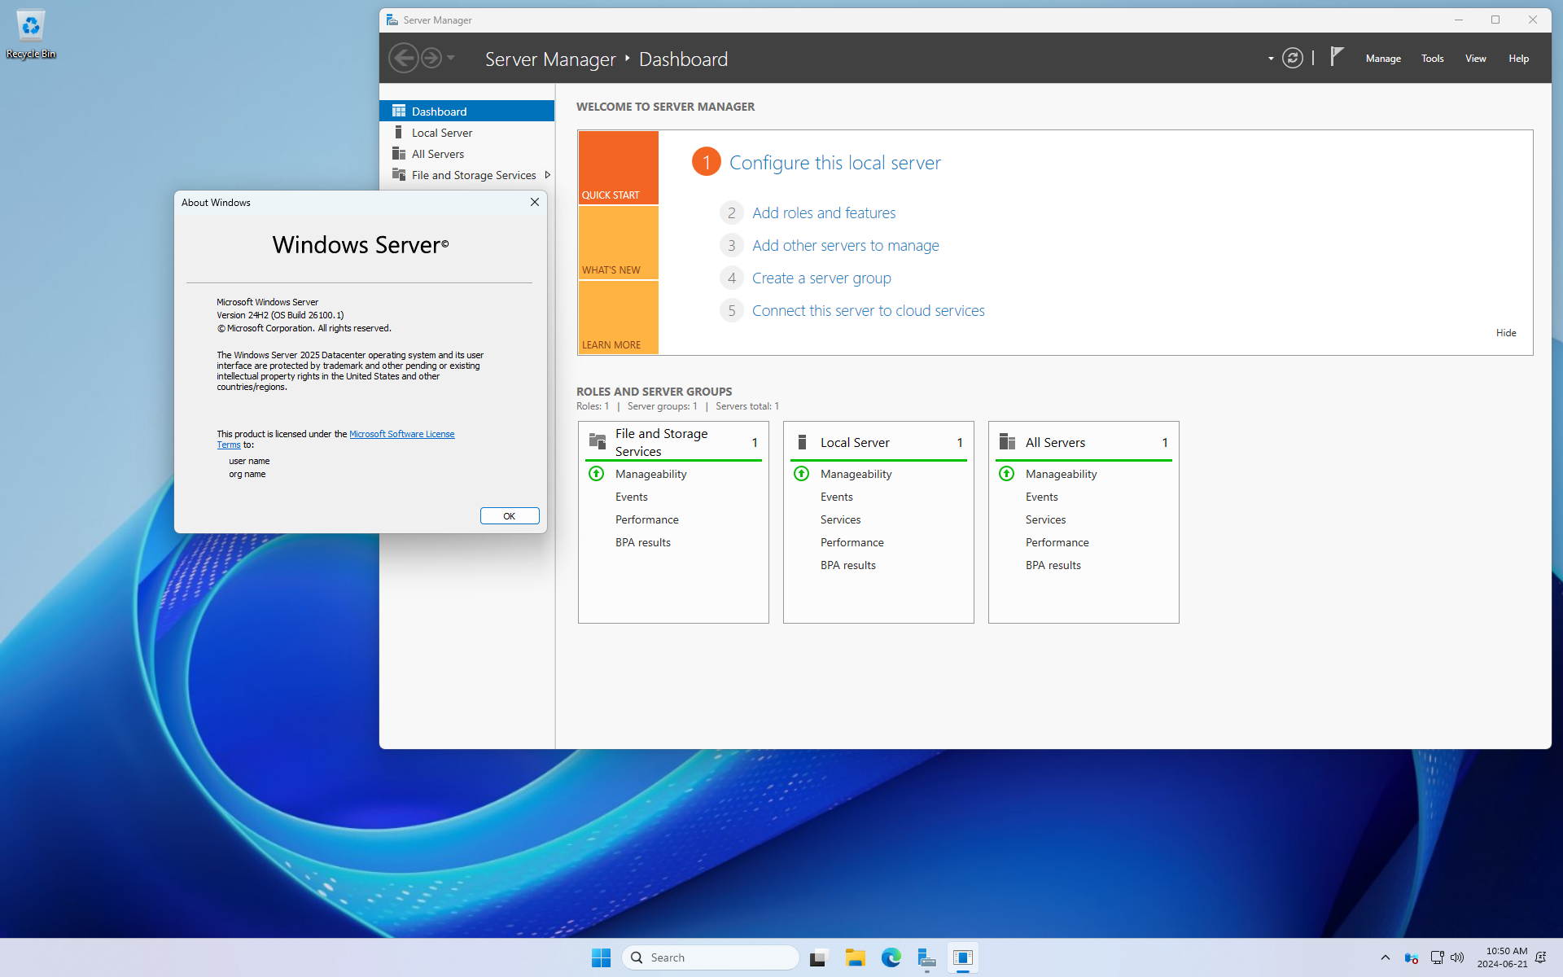Click Manageability status icon in File and Storage tile
The width and height of the screenshot is (1563, 977).
pos(597,473)
